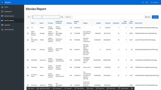
Task: Click the Tagline column header
Action: pos(85,23)
